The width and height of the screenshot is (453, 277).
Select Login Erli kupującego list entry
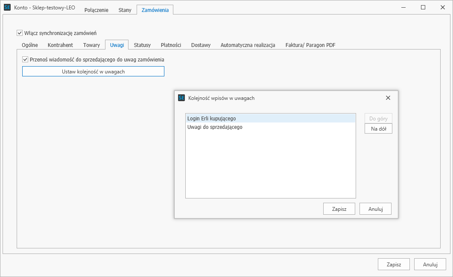click(270, 118)
